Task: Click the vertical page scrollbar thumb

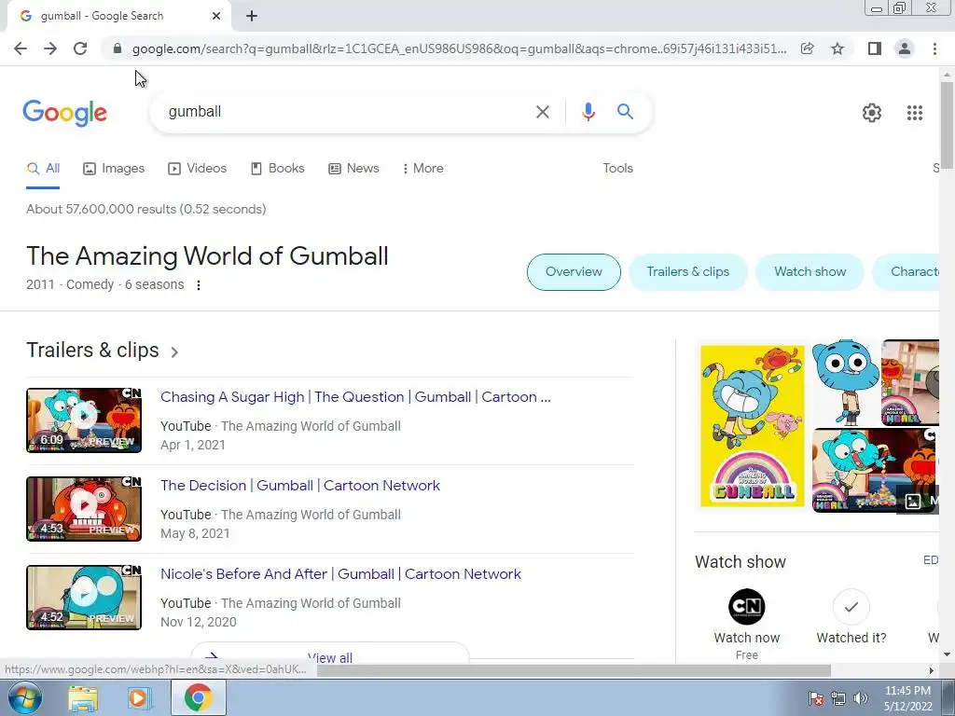Action: pos(947,125)
